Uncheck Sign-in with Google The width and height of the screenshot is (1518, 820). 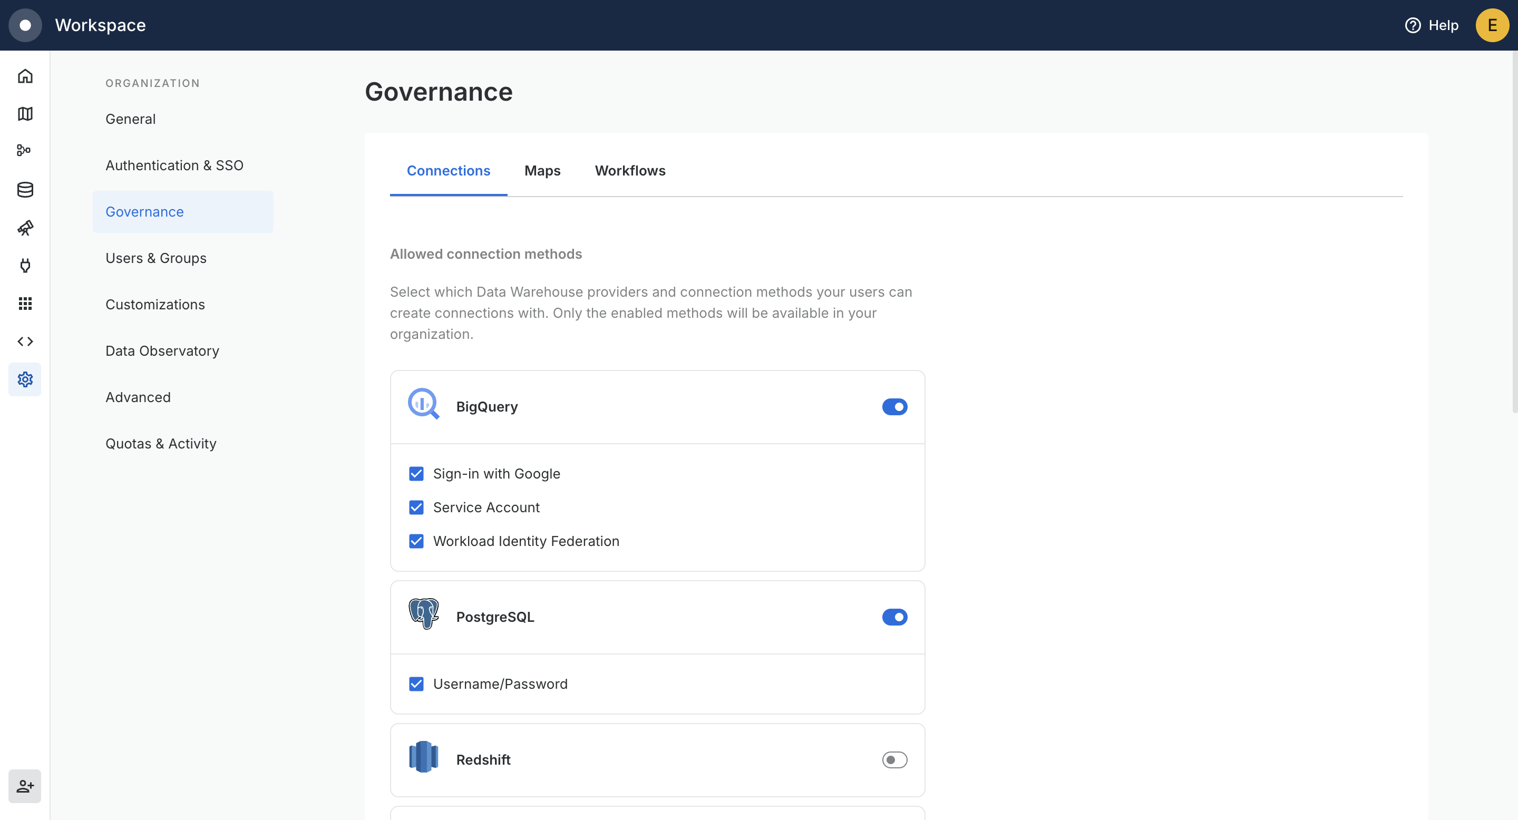pyautogui.click(x=416, y=474)
